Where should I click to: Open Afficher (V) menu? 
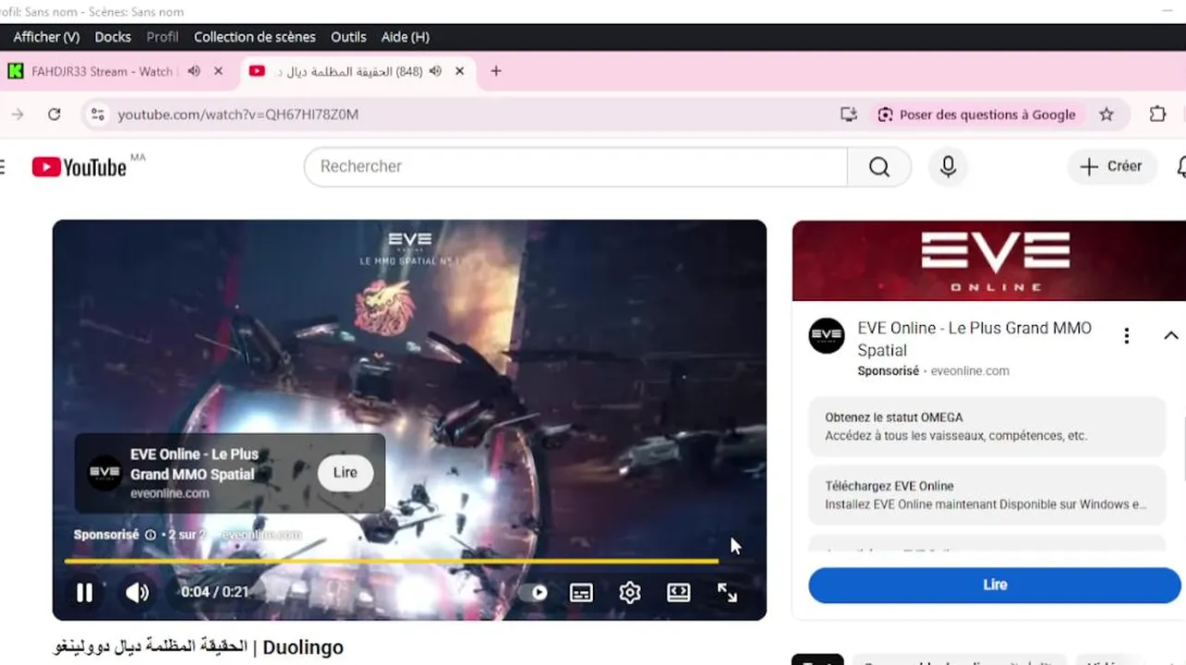(46, 37)
